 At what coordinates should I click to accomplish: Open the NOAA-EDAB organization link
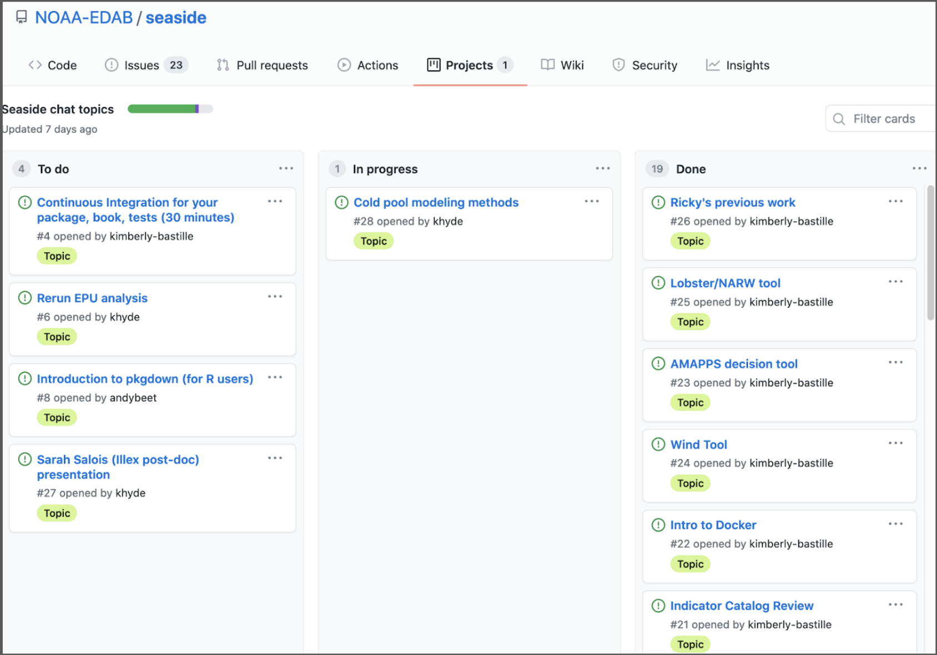tap(84, 18)
